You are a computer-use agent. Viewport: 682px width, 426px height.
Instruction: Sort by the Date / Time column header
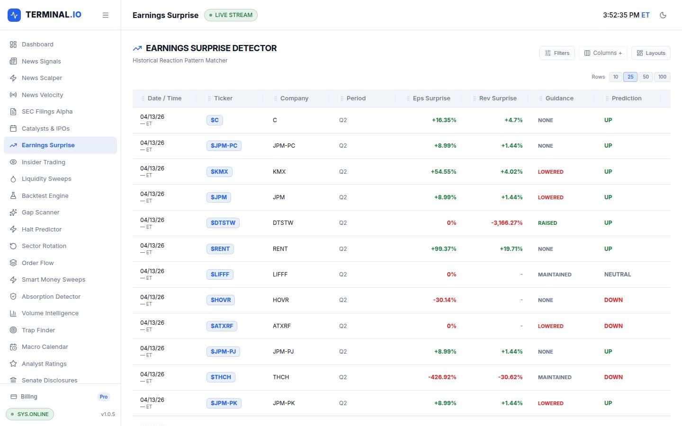point(164,98)
